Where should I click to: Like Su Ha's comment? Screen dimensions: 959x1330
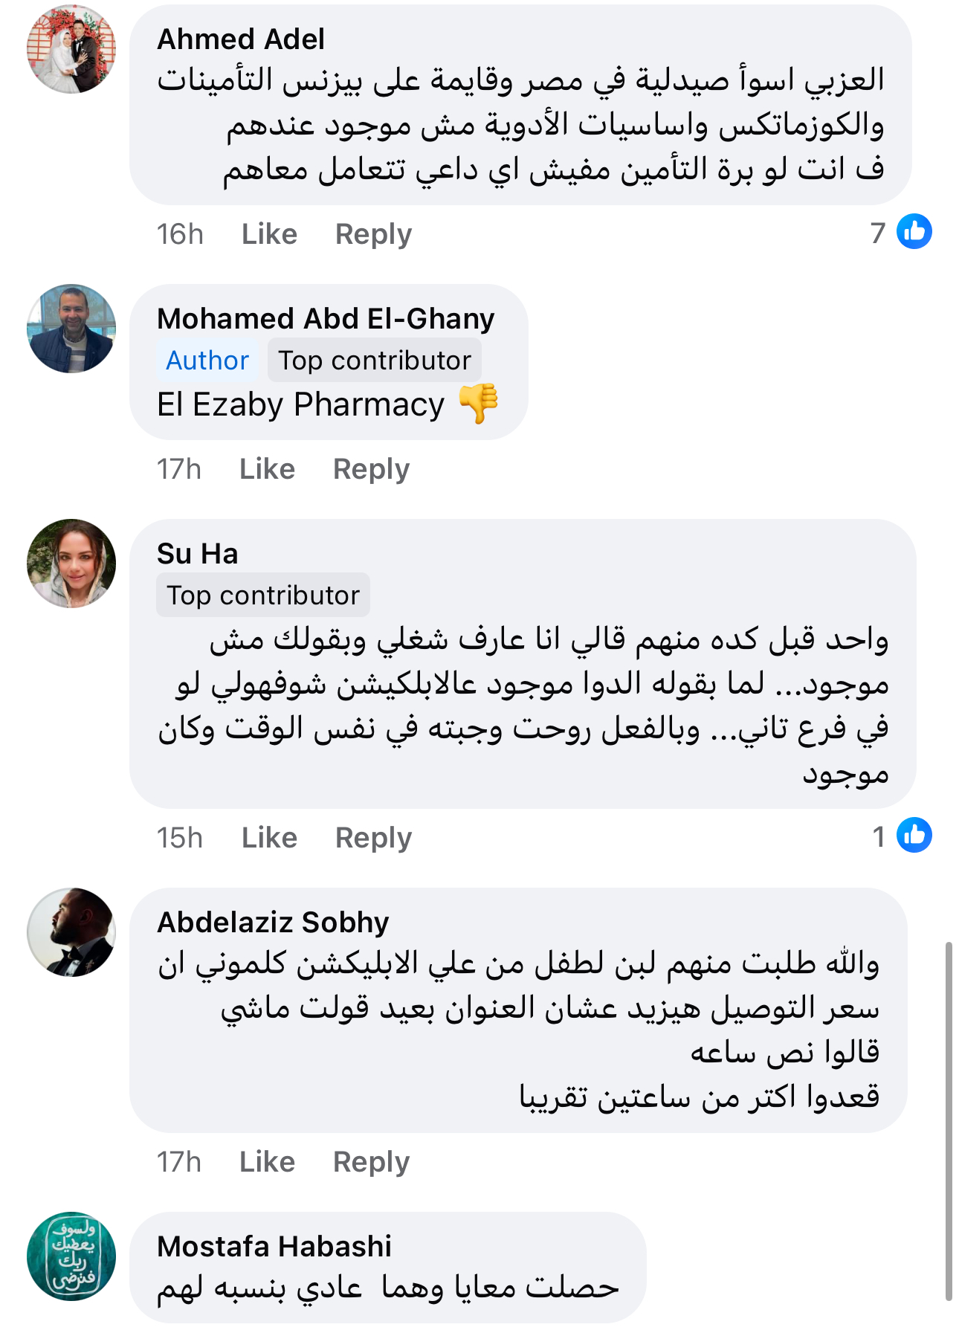(x=269, y=838)
